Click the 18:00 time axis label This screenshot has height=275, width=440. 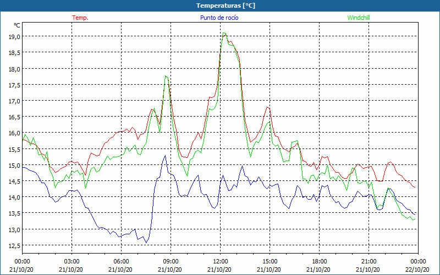[319, 262]
